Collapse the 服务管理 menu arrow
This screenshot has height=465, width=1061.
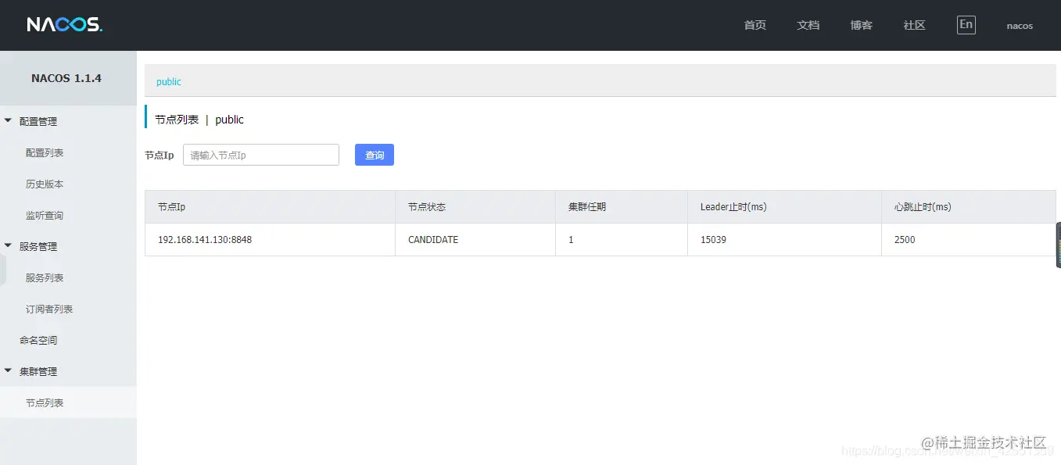click(x=9, y=246)
